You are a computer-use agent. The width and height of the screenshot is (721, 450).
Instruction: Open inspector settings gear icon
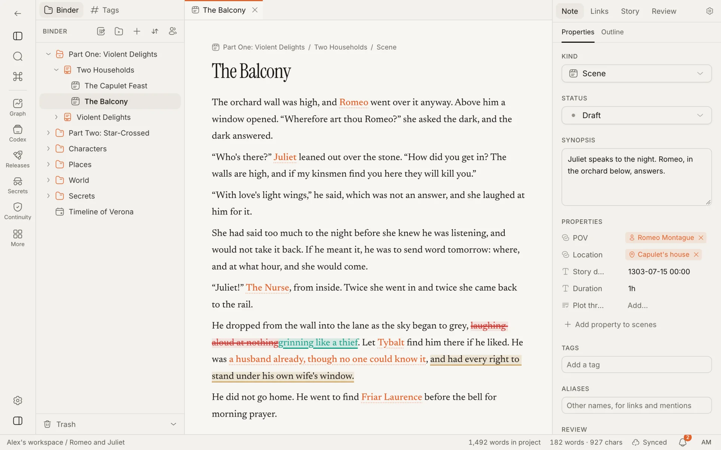(x=709, y=11)
